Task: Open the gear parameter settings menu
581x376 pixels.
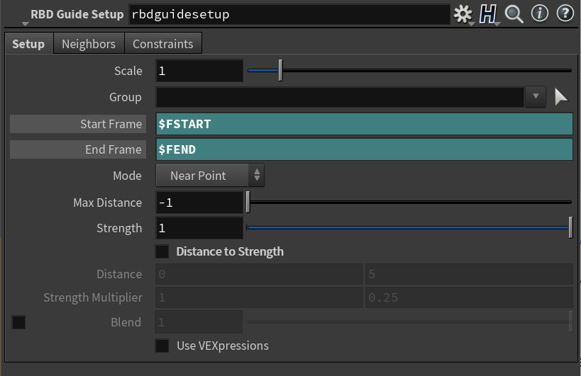Action: click(x=463, y=13)
